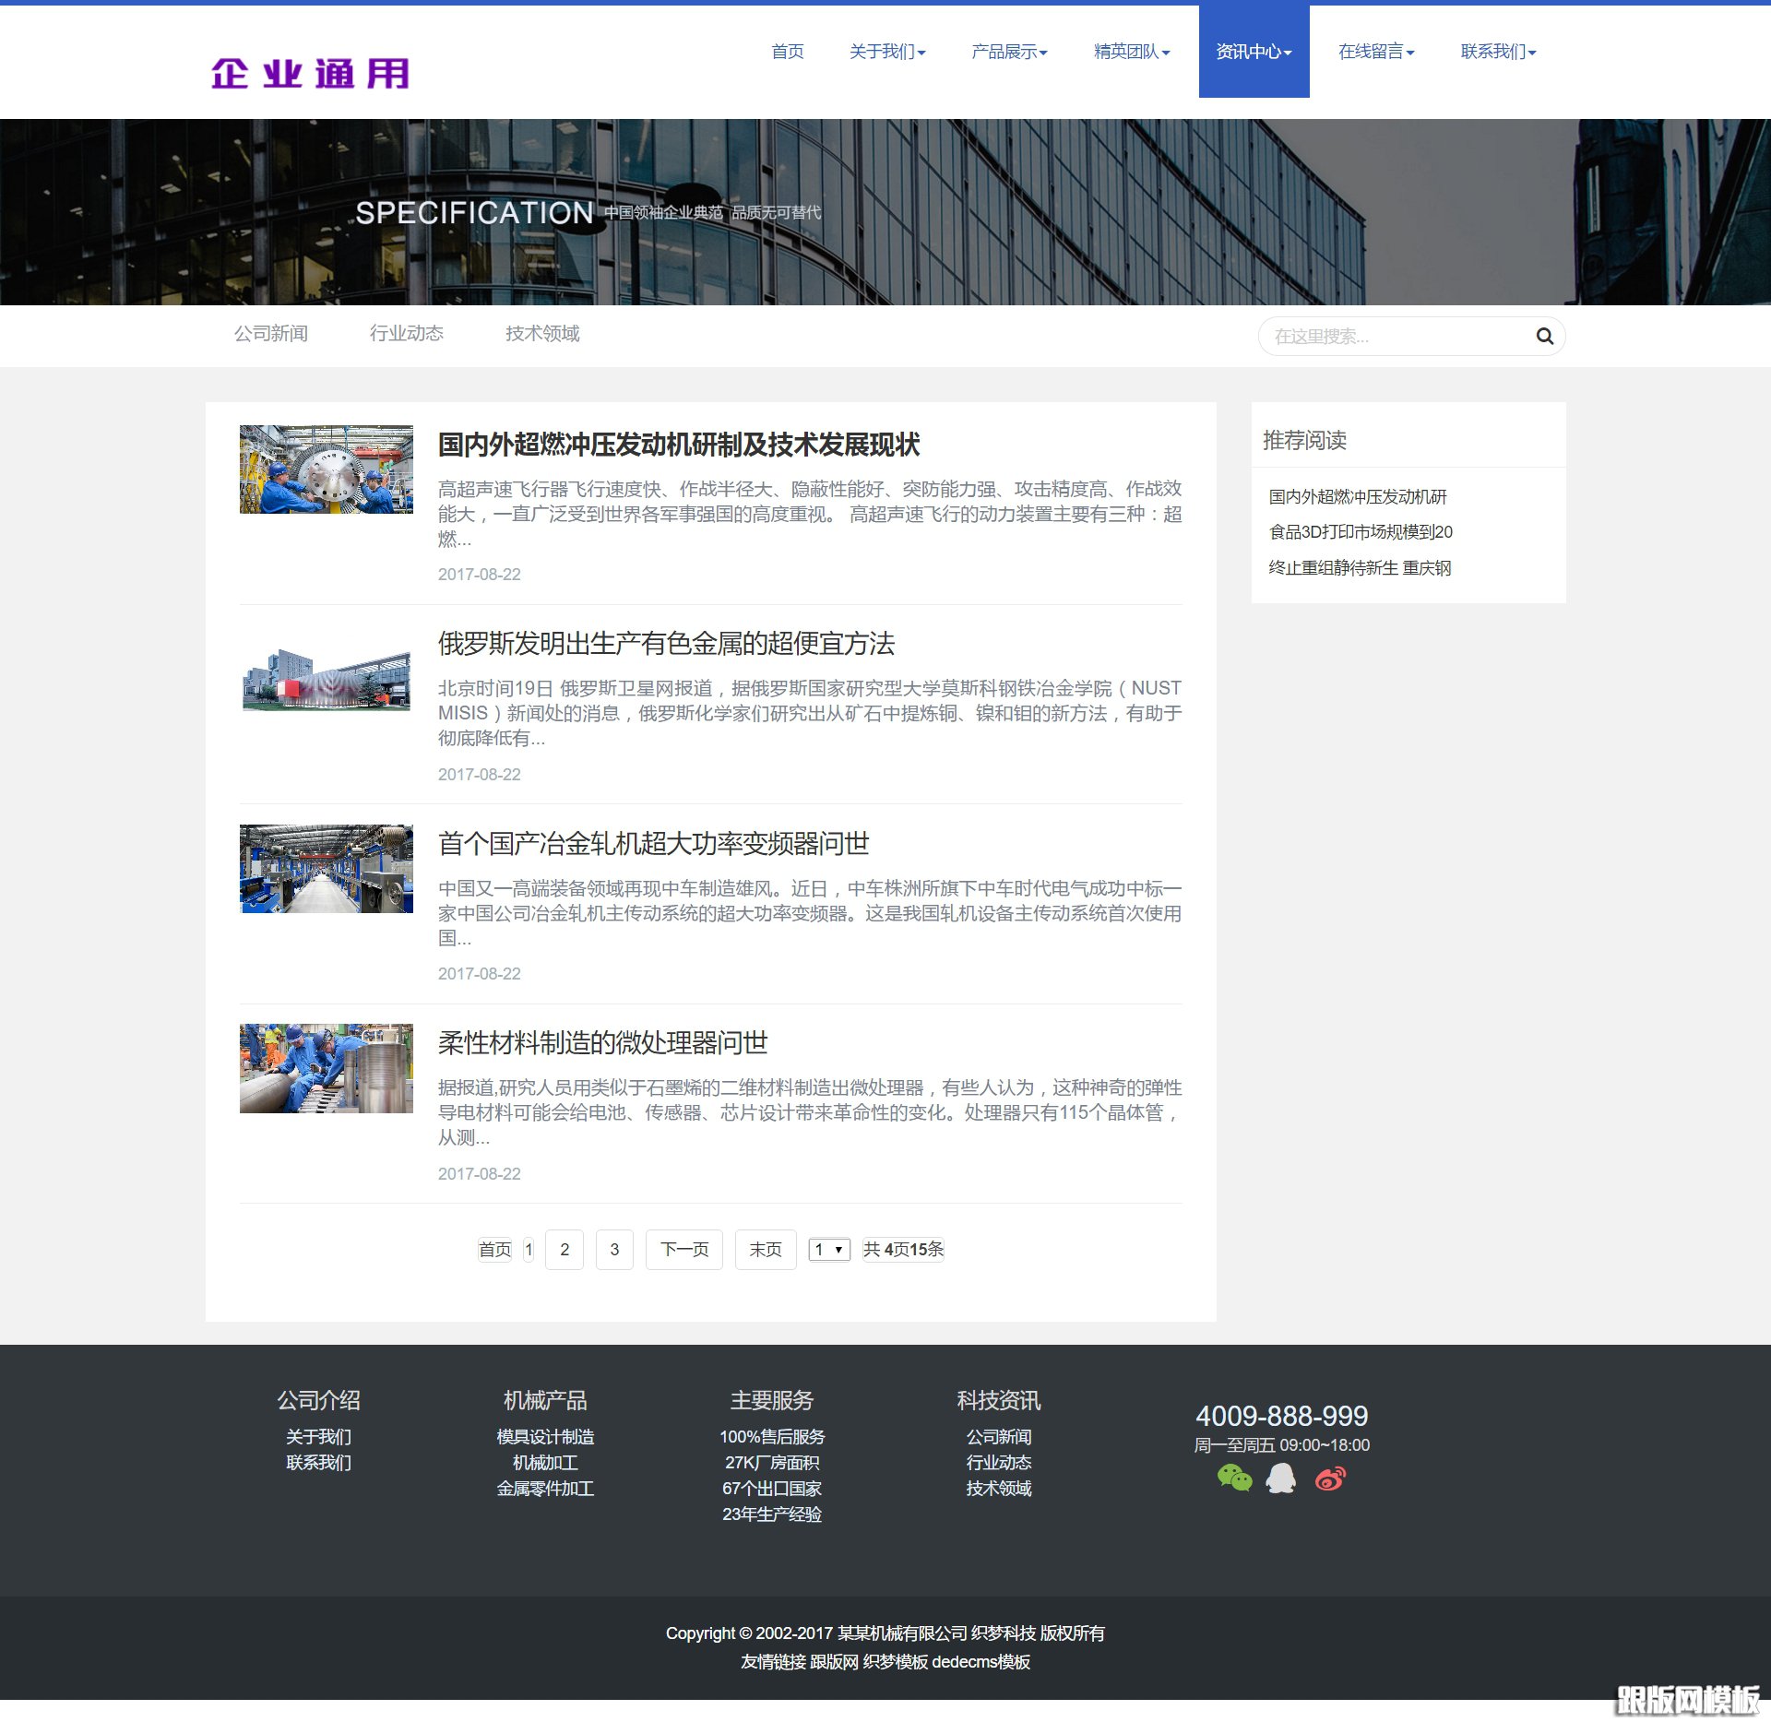Click thumbnail of the 超燃冲压发动机 article
Image resolution: width=1771 pixels, height=1722 pixels.
click(x=327, y=469)
